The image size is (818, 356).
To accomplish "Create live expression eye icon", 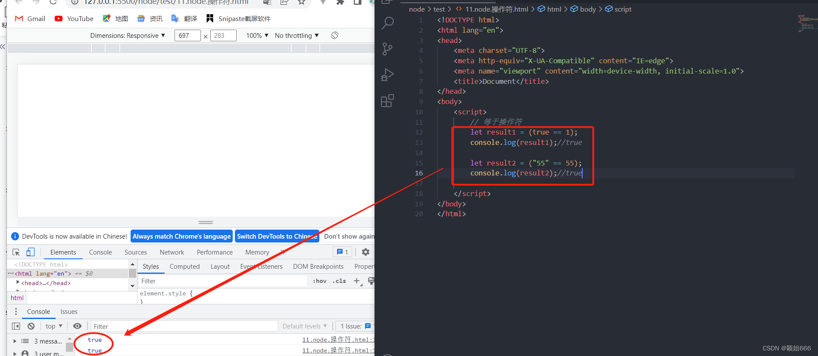I will pyautogui.click(x=77, y=326).
